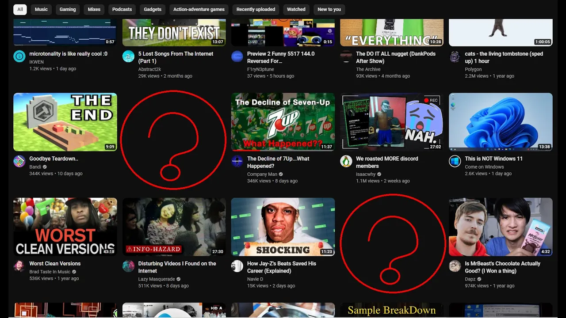The height and width of the screenshot is (318, 566).
Task: Play This is NOT Windows 11 thumbnail
Action: [501, 122]
